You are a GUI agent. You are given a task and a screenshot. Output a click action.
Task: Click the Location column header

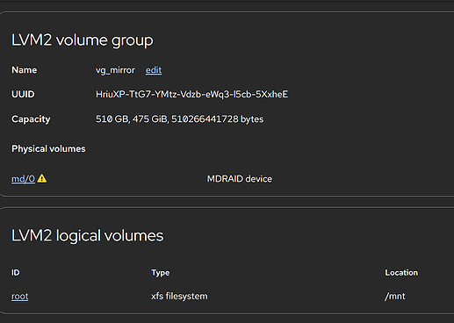tap(401, 273)
